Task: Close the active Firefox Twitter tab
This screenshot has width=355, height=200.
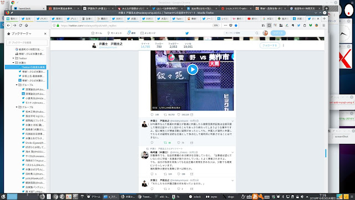Action: [x=318, y=18]
